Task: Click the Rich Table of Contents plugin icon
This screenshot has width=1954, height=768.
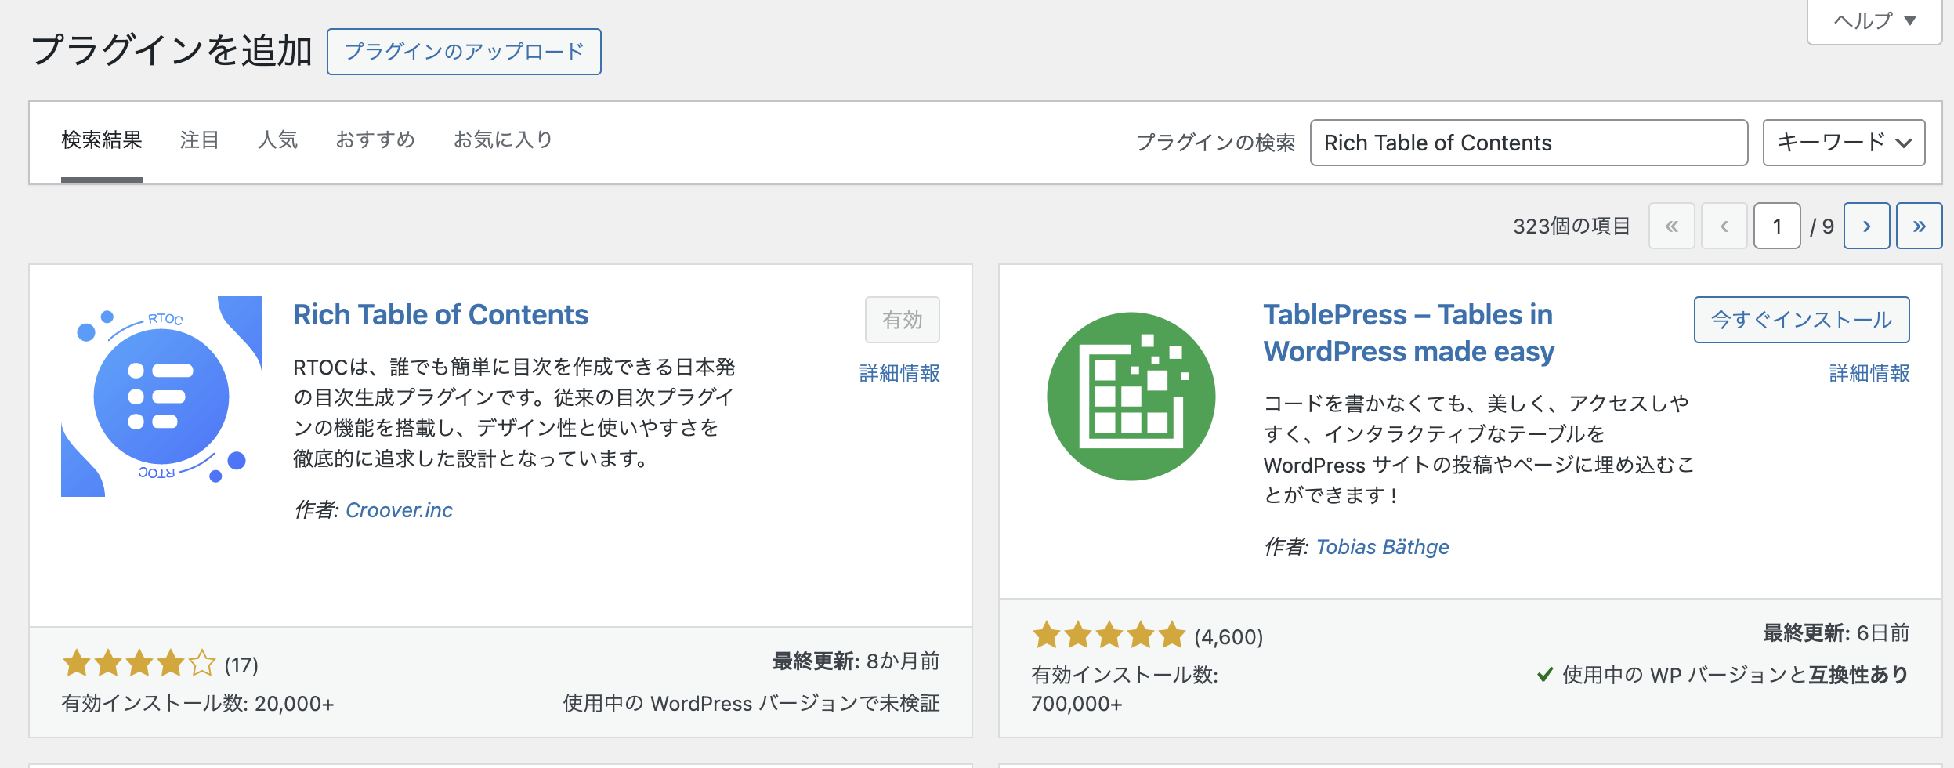Action: pyautogui.click(x=161, y=397)
